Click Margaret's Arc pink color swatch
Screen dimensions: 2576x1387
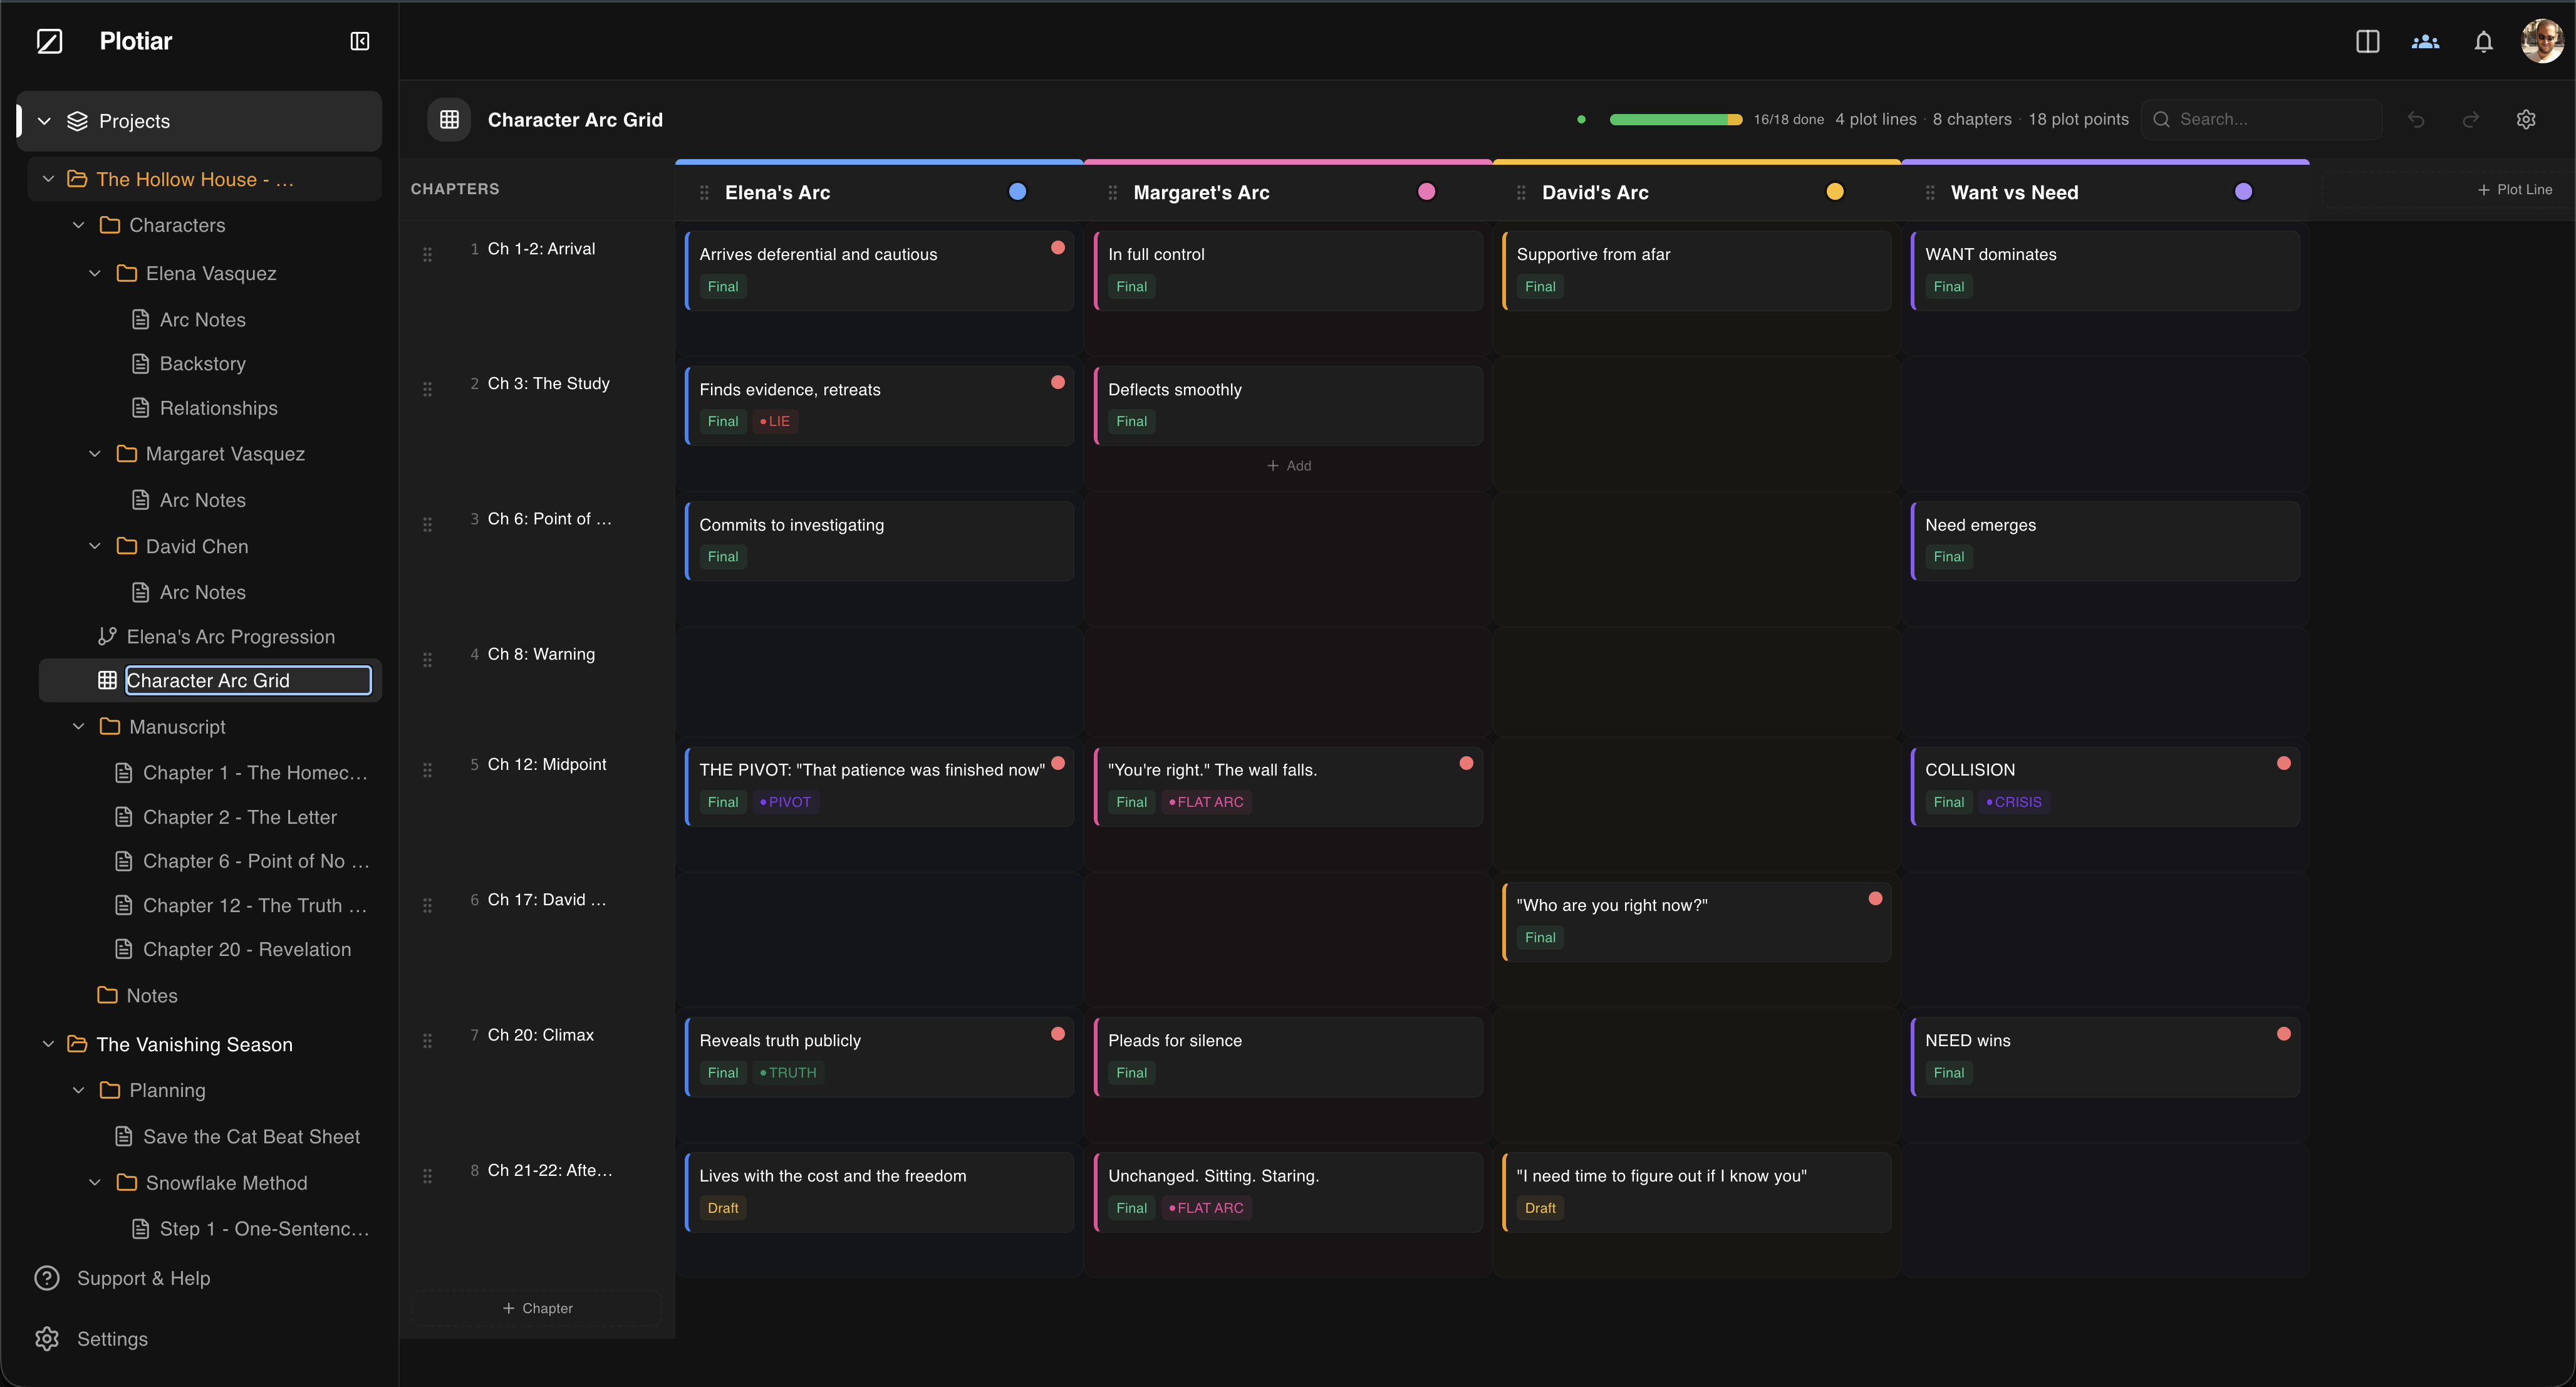click(x=1426, y=192)
